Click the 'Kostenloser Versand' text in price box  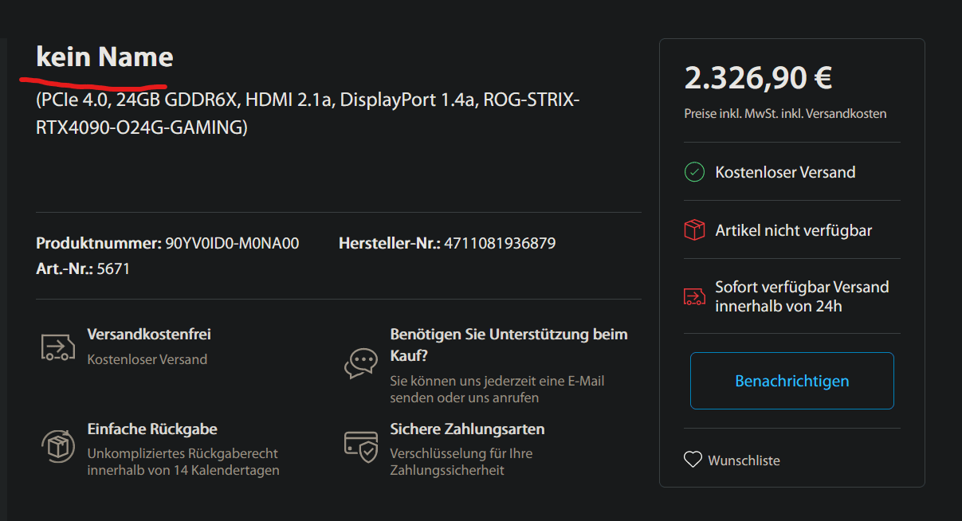[x=785, y=172]
